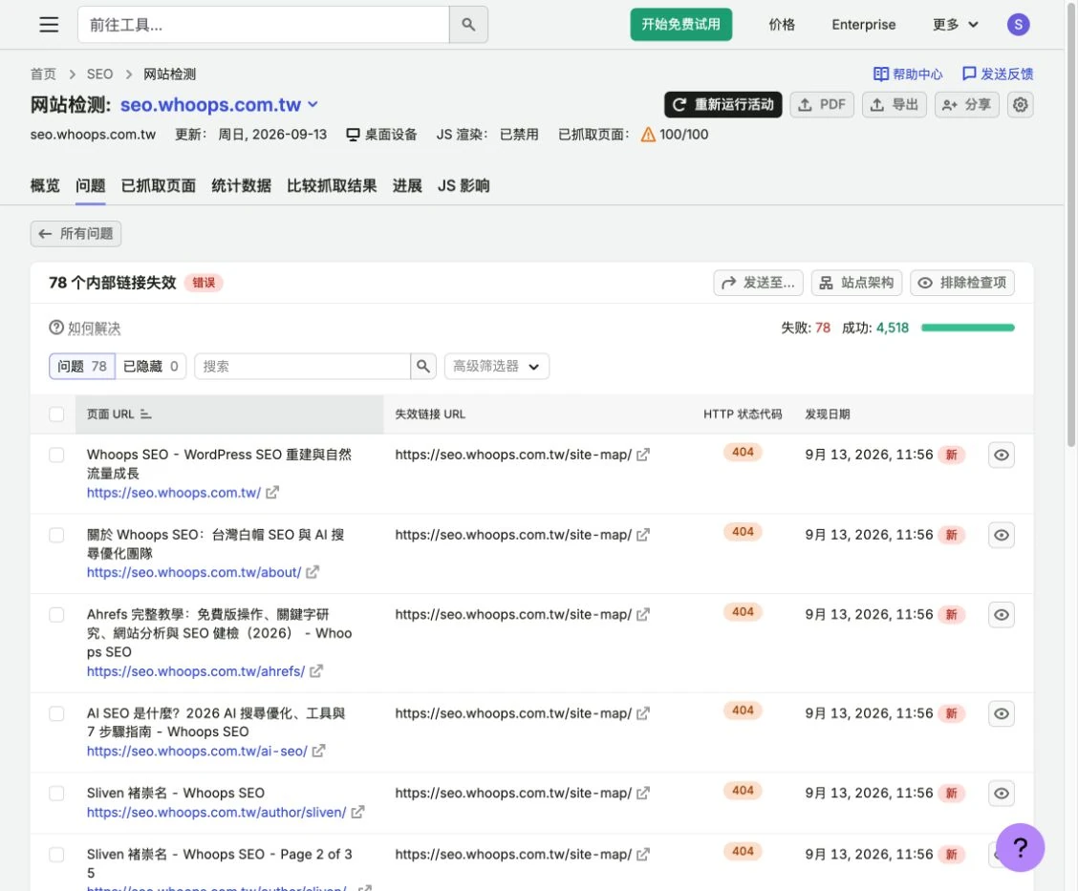Image resolution: width=1078 pixels, height=891 pixels.
Task: Open 价格 in top navigation
Action: [x=782, y=25]
